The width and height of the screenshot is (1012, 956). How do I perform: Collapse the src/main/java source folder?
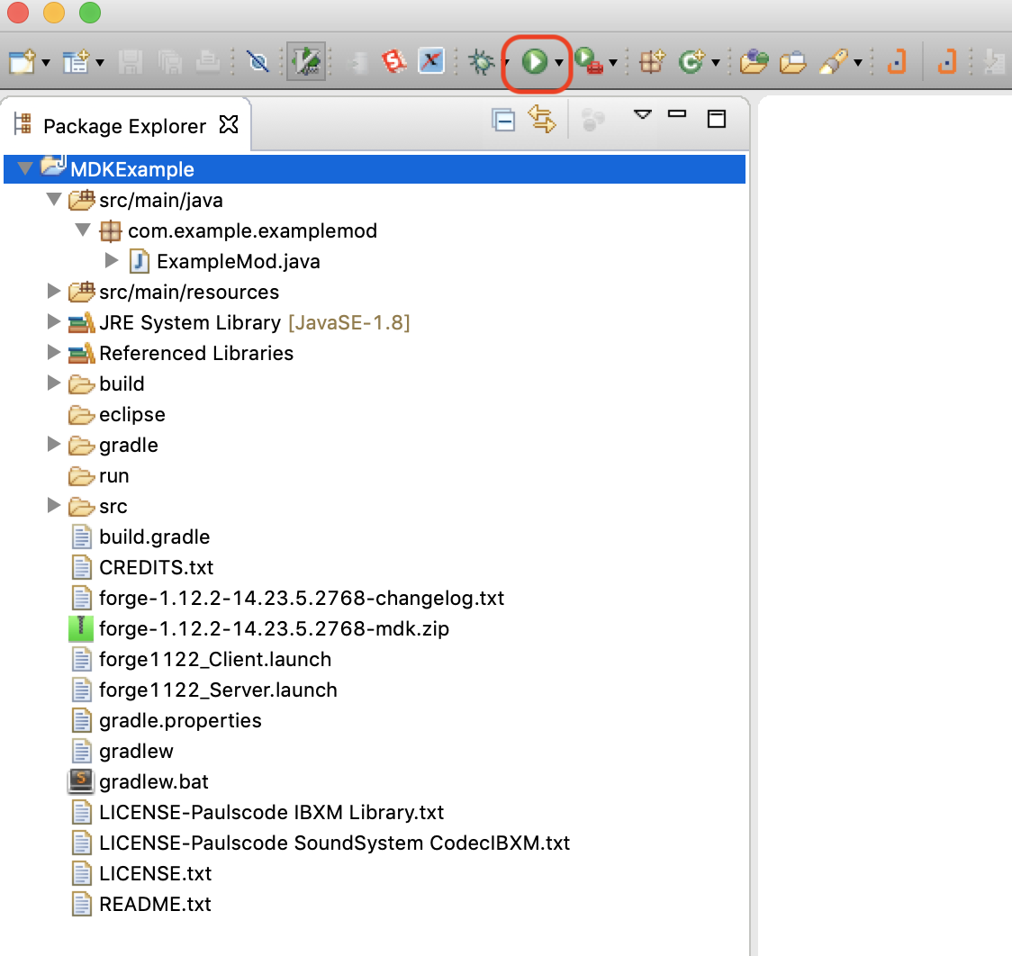pos(54,199)
